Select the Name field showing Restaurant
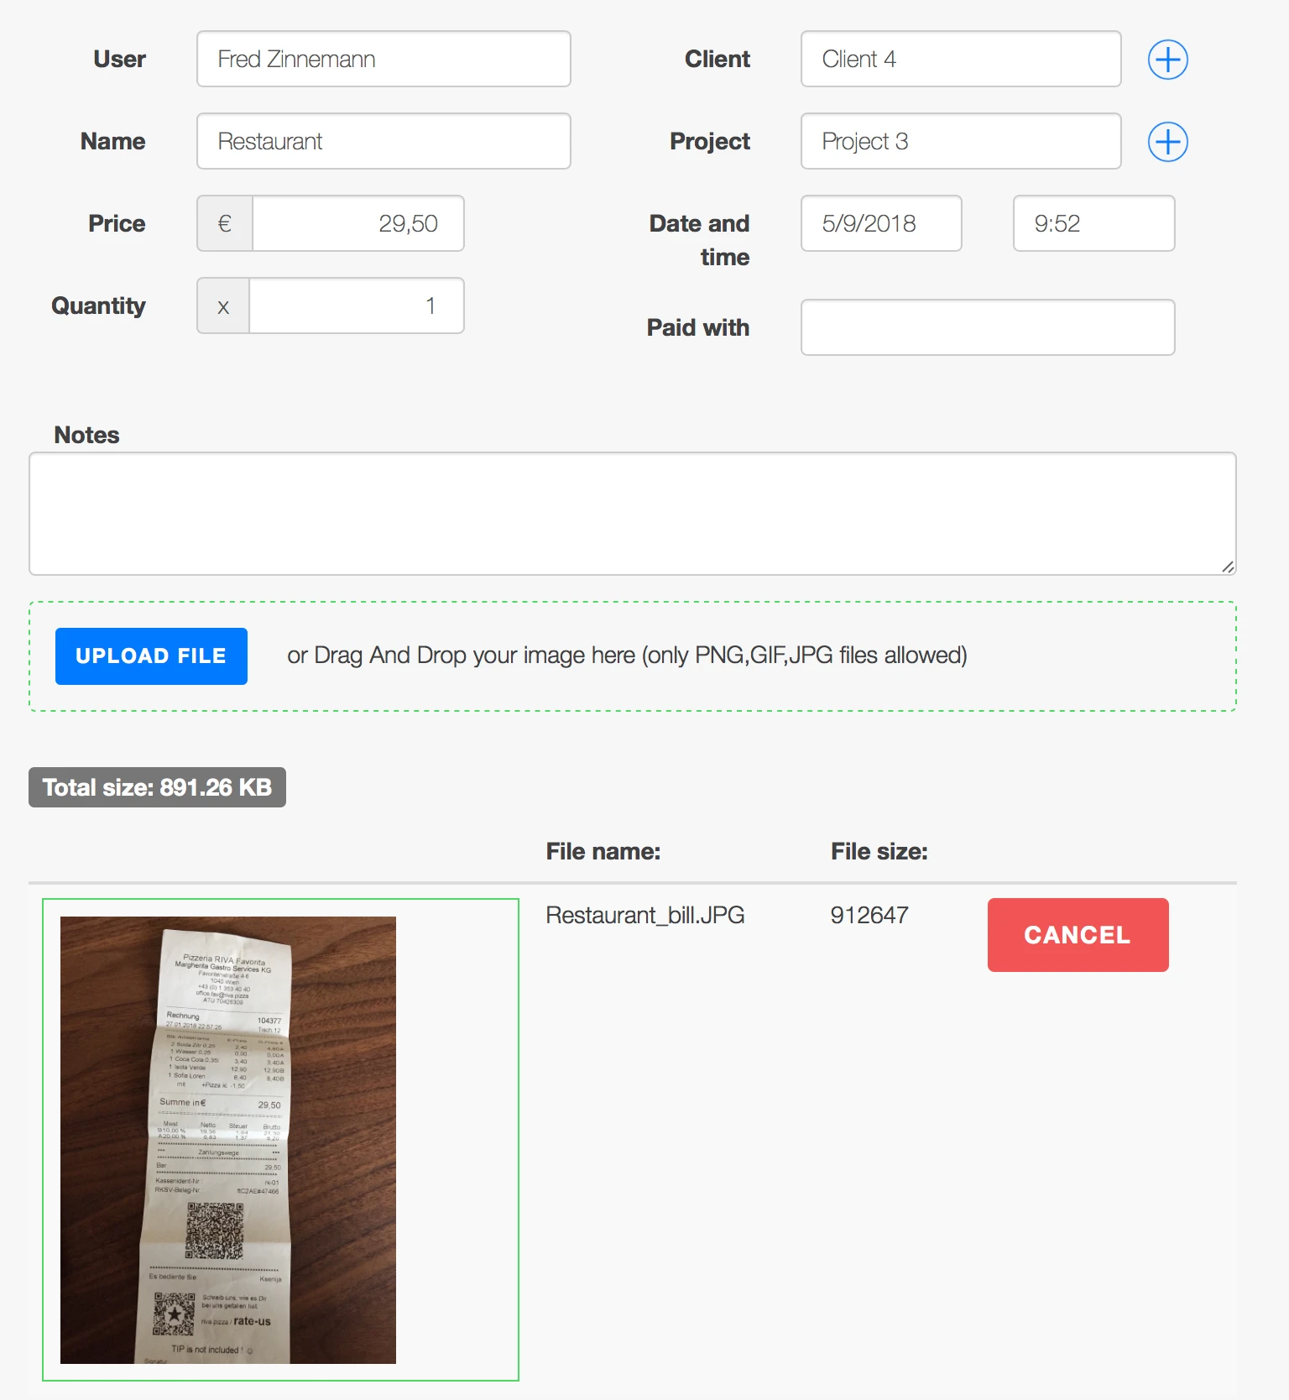This screenshot has width=1289, height=1400. (383, 141)
